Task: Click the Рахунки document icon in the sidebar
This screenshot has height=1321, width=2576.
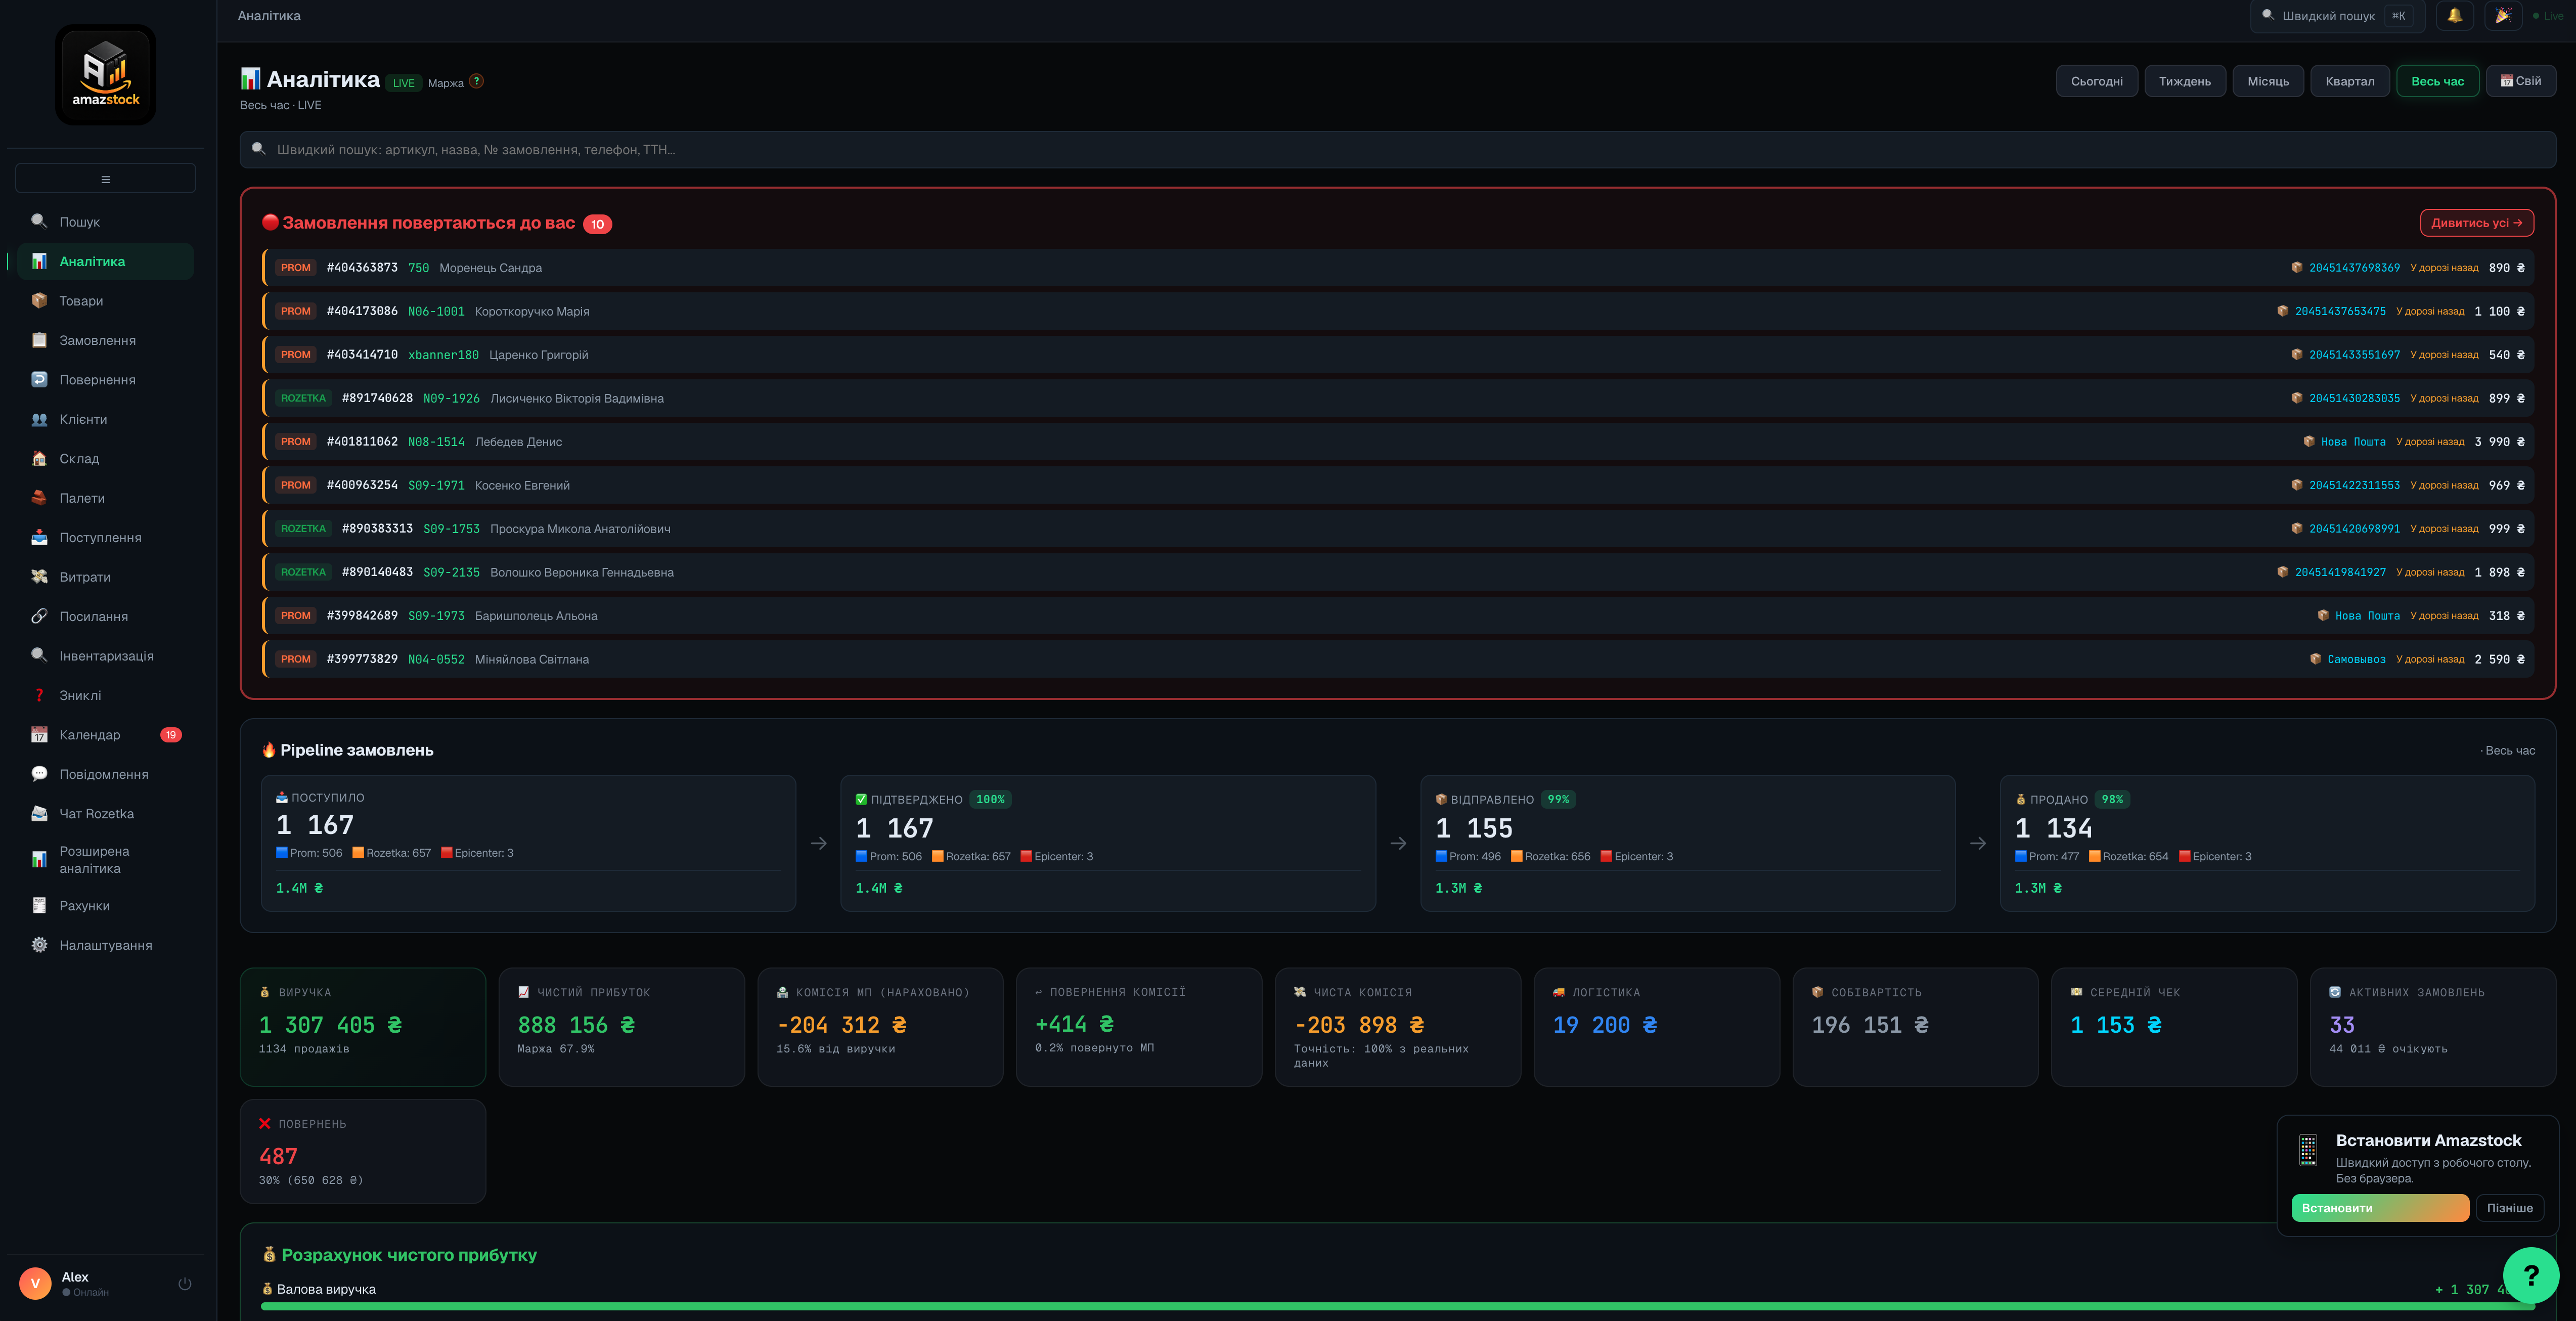Action: click(x=39, y=905)
